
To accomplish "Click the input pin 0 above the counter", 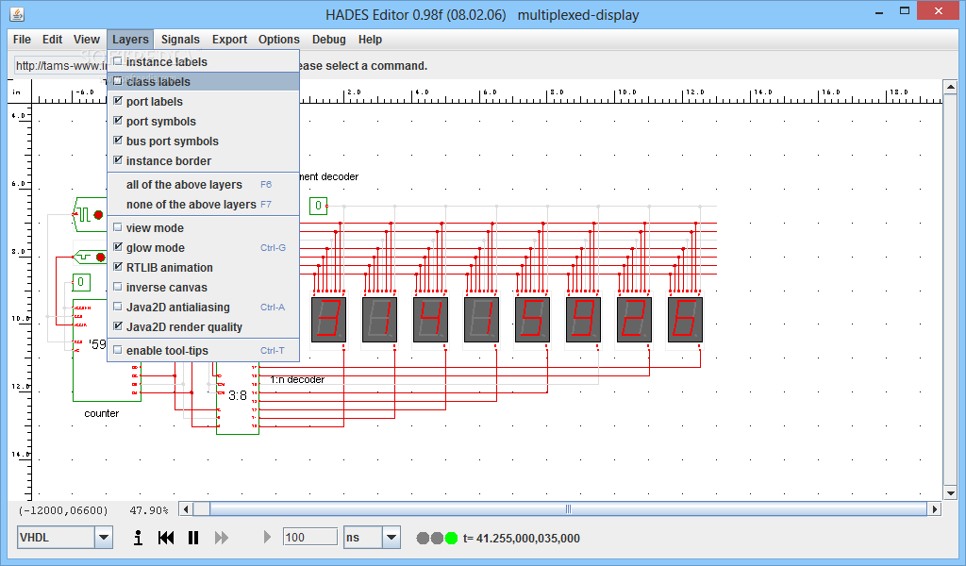I will [81, 282].
